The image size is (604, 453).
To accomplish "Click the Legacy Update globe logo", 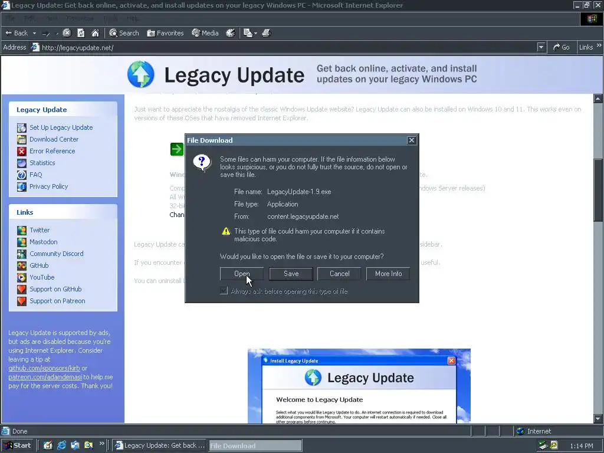I will [x=141, y=74].
